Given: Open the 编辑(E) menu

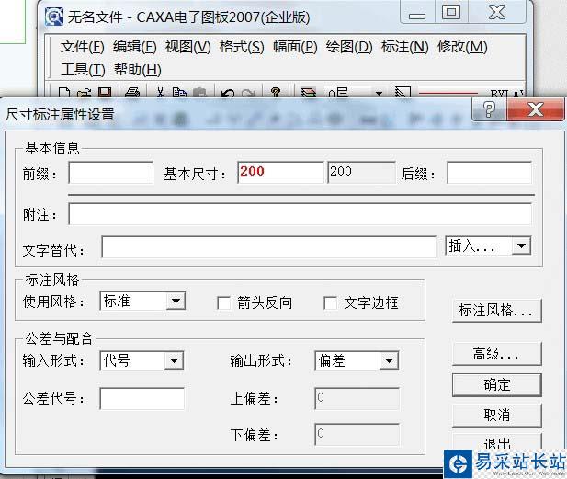Looking at the screenshot, I should pos(134,47).
